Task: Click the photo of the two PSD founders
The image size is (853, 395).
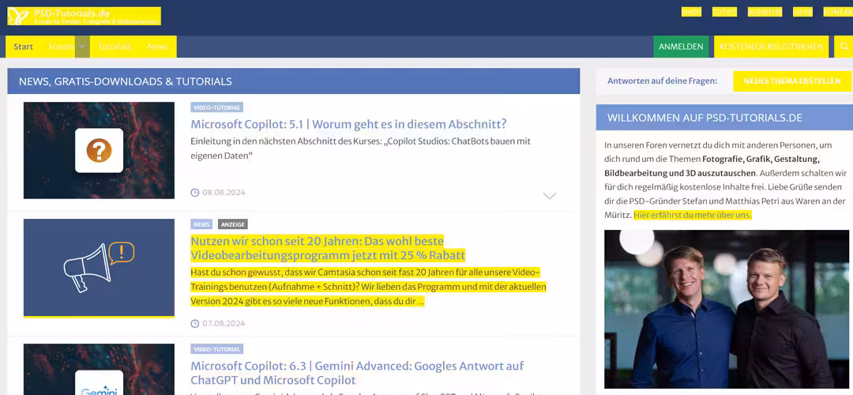Action: 727,309
